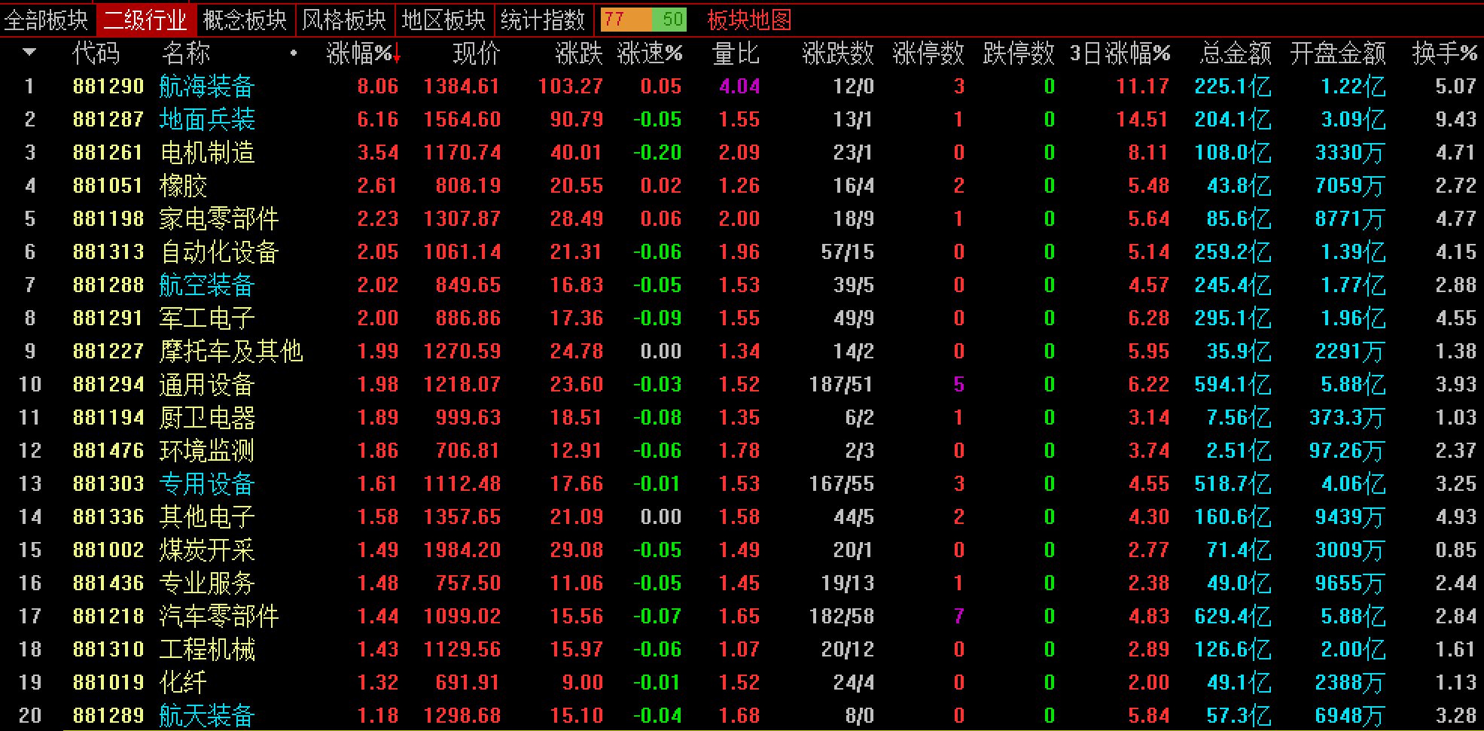The image size is (1484, 731).
Task: Click the small dot after 名称 header
Action: tap(294, 53)
